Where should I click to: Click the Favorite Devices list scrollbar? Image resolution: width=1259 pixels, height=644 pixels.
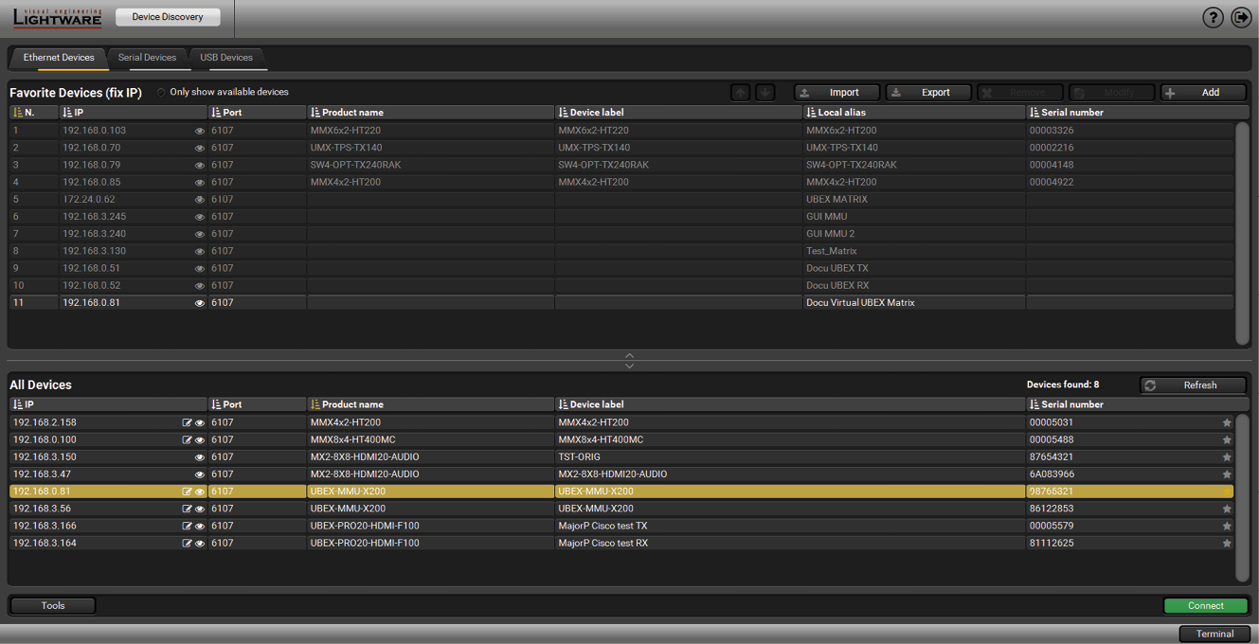pos(1242,233)
